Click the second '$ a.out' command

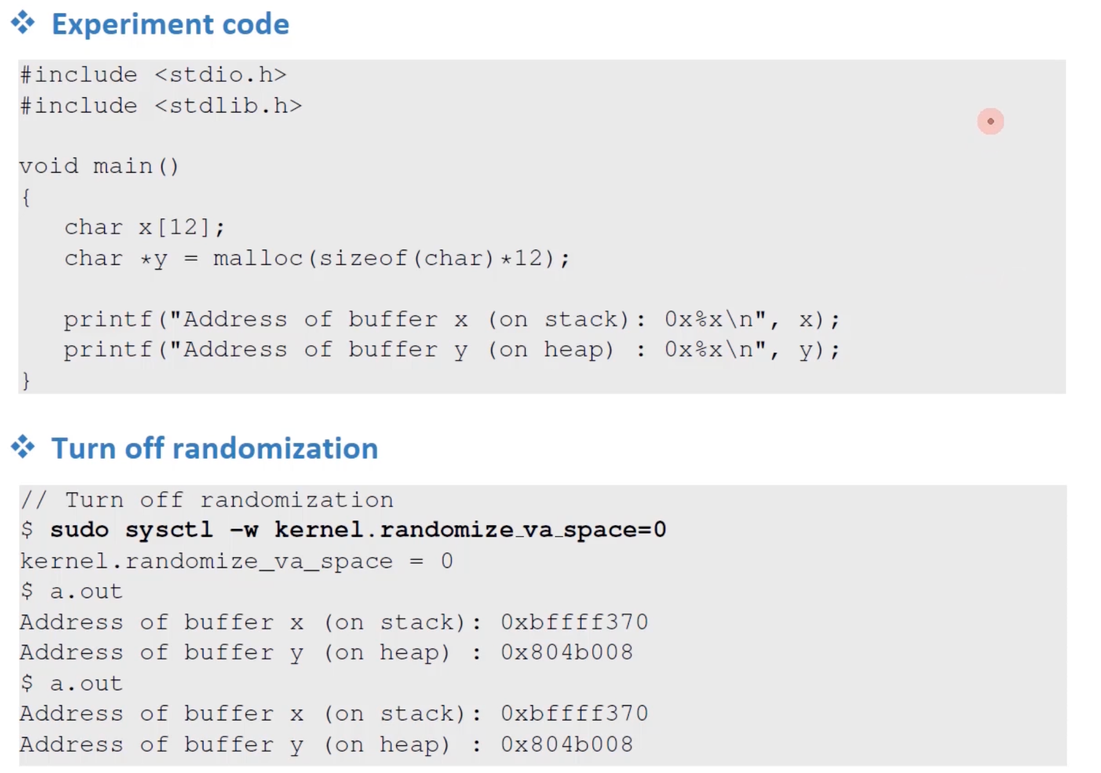pos(72,684)
